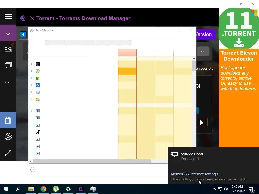Close the Task Manager window

coord(190,30)
